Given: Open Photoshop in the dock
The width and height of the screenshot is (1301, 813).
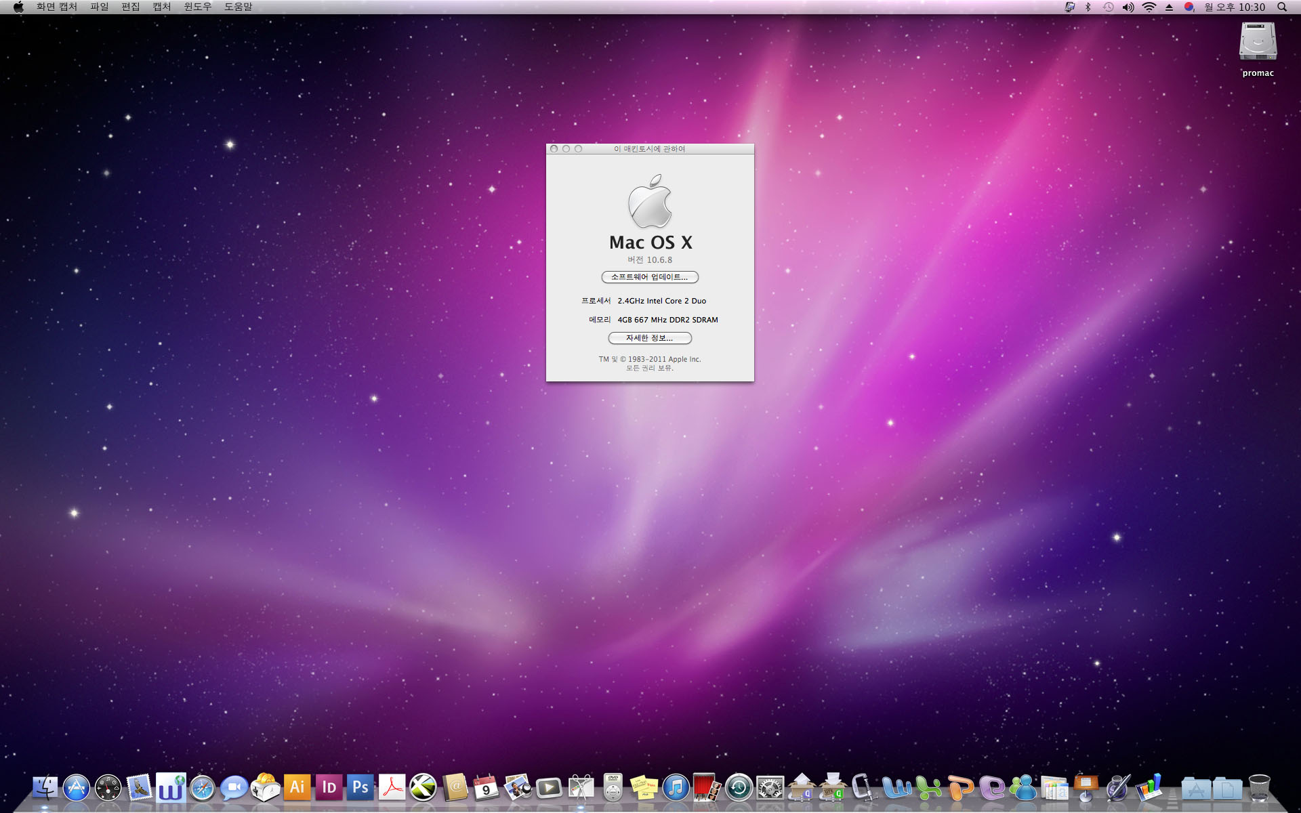Looking at the screenshot, I should [360, 787].
